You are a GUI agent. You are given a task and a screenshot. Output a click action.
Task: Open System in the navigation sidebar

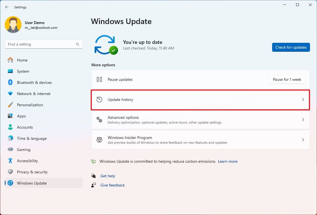[23, 71]
